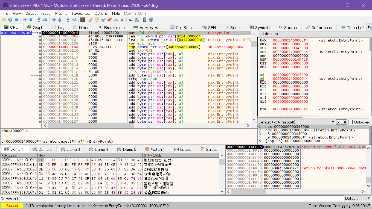Open the Plugins menu
This screenshot has height=209, width=372.
(x=61, y=13)
